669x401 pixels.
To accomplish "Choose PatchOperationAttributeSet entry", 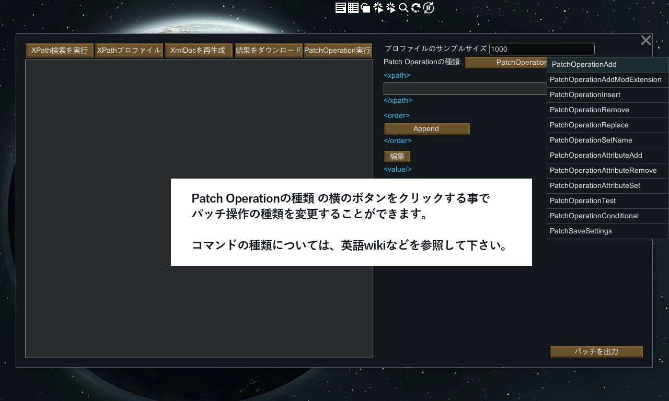I will pyautogui.click(x=608, y=186).
